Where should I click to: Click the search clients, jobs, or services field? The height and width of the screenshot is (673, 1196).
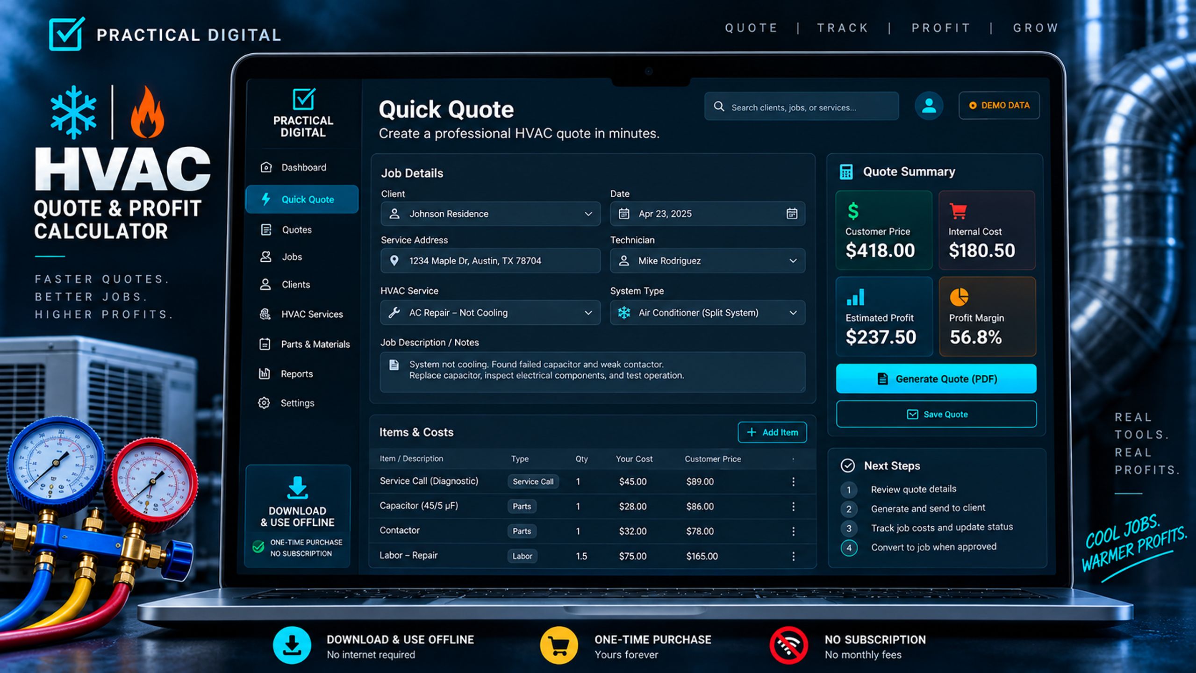coord(802,107)
